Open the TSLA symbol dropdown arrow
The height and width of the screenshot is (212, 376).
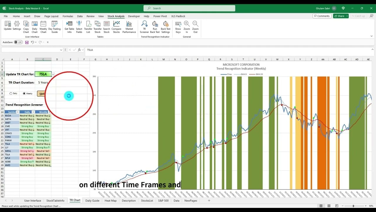53,74
